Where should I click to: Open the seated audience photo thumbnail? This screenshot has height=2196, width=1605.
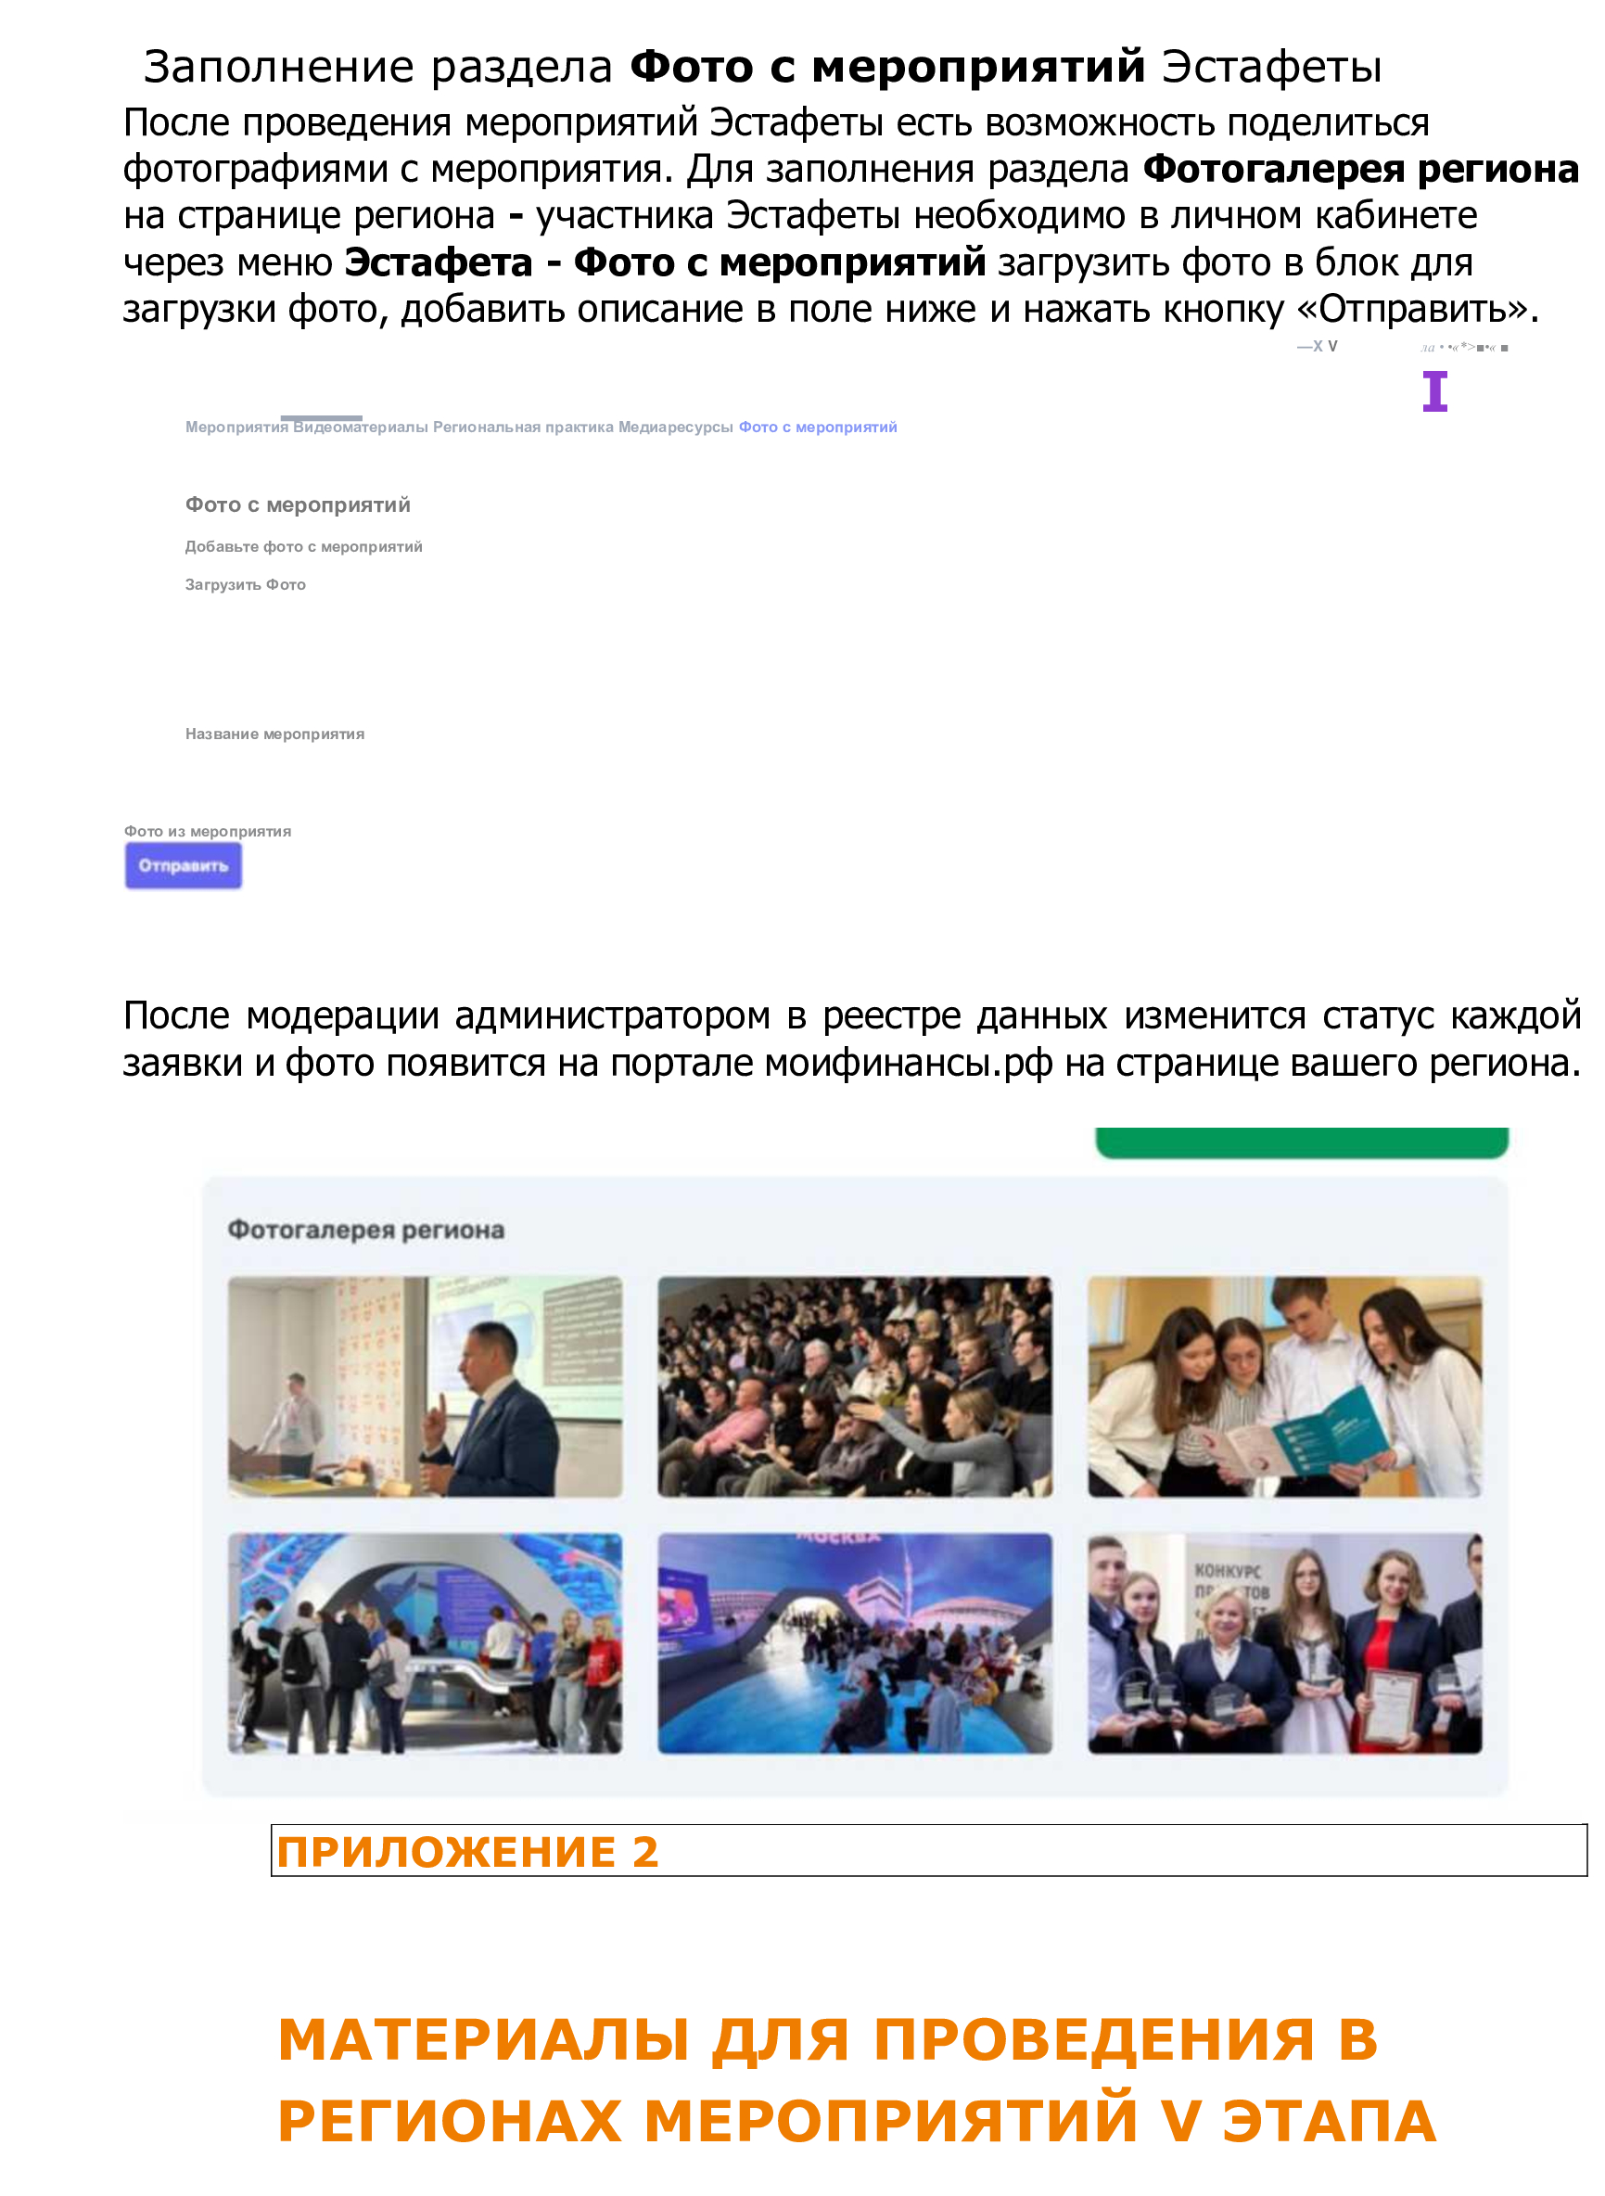(x=855, y=1386)
